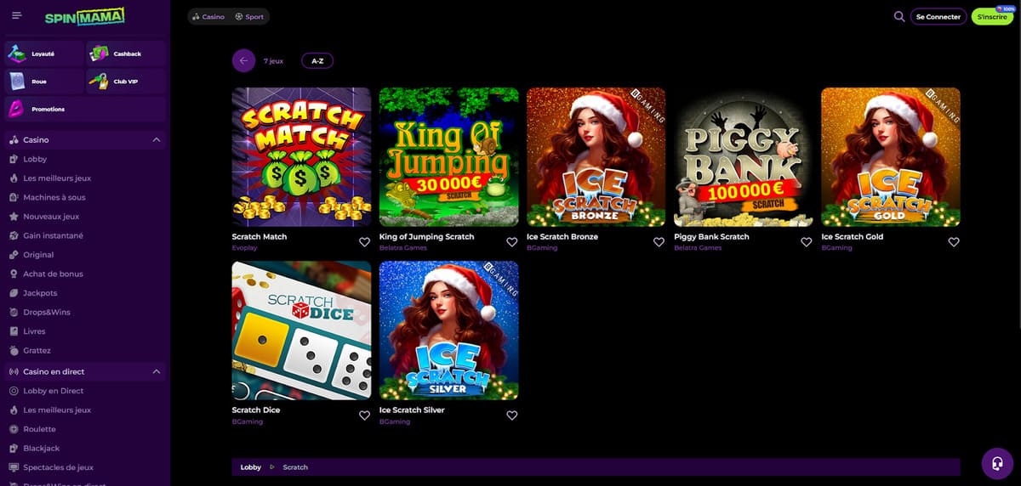Open the Promotions tile
The width and height of the screenshot is (1021, 486).
85,109
